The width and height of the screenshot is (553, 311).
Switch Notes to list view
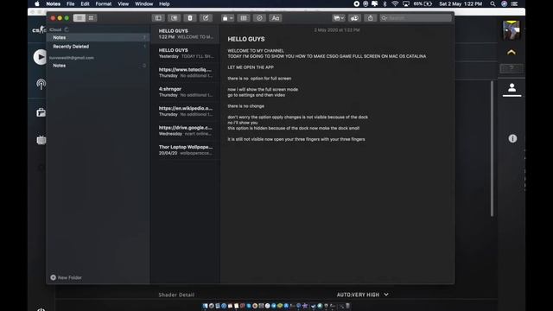point(79,17)
